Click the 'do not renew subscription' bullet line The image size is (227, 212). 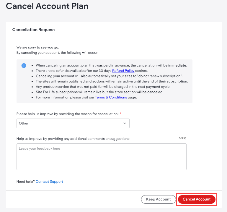pyautogui.click(x=109, y=76)
